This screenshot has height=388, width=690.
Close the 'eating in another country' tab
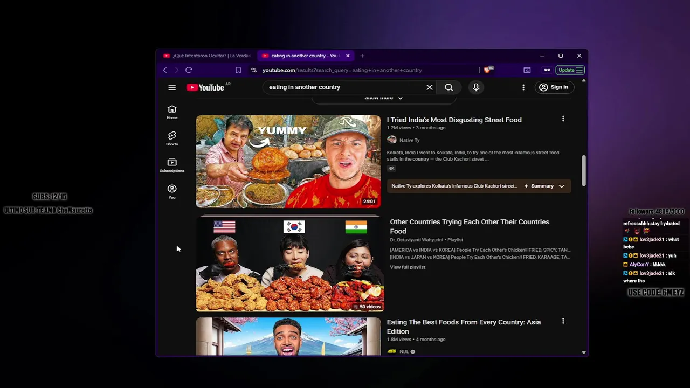(x=348, y=56)
